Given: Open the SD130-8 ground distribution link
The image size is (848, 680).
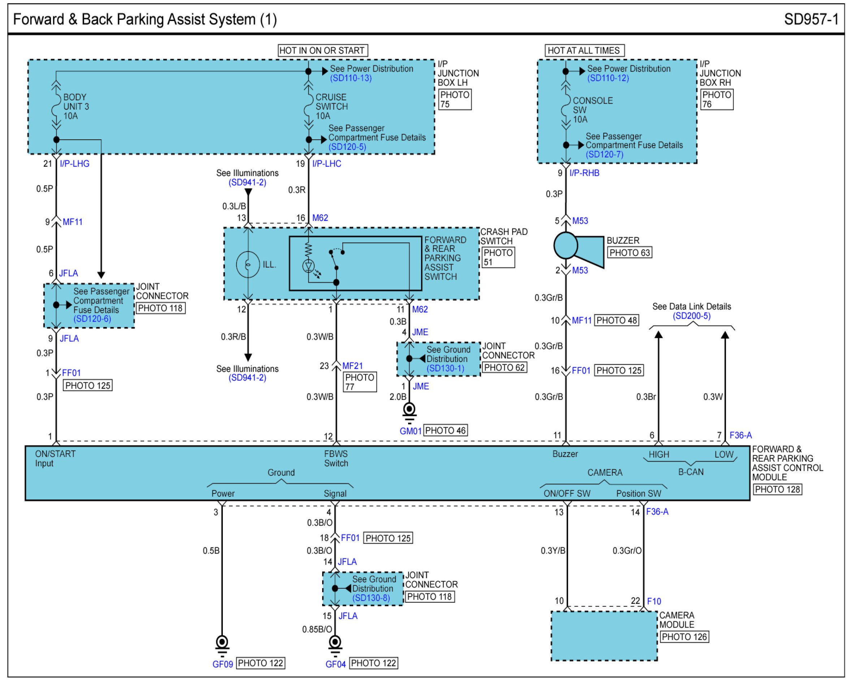Looking at the screenshot, I should click(x=371, y=598).
